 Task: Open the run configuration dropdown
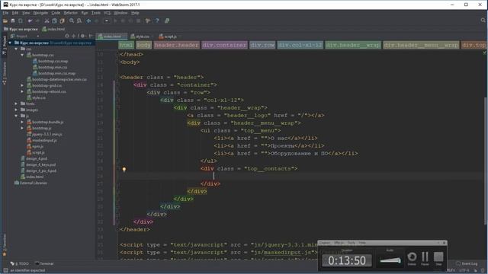[x=107, y=21]
